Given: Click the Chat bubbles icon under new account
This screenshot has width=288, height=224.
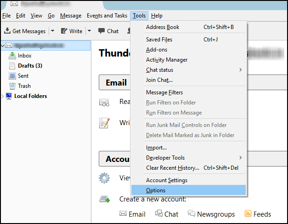Looking at the screenshot, I should [159, 213].
